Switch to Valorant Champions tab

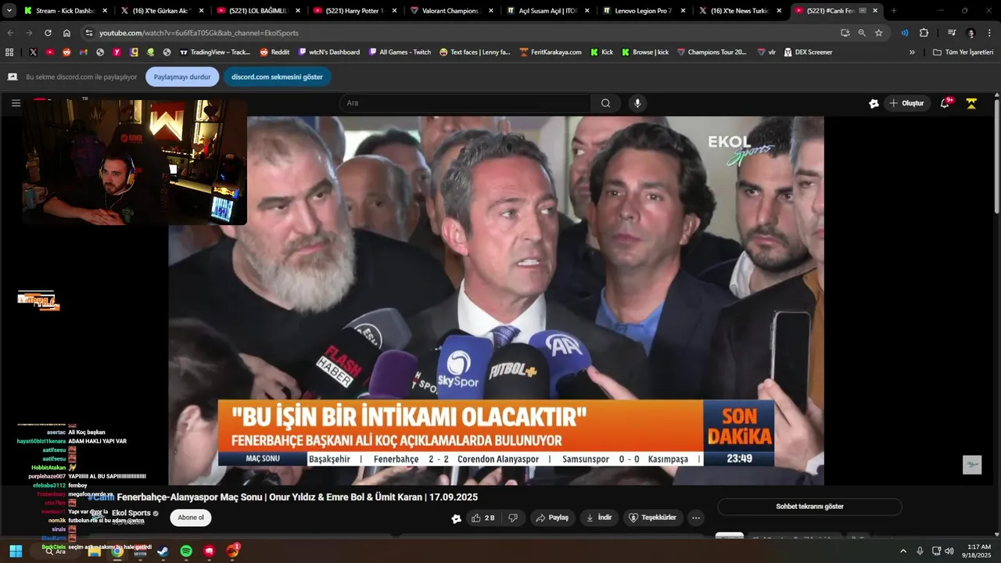pyautogui.click(x=452, y=11)
